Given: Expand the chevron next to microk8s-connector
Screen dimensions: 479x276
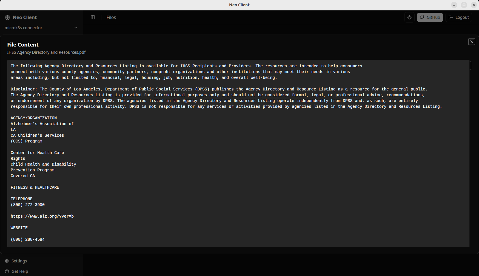Looking at the screenshot, I should (x=76, y=28).
